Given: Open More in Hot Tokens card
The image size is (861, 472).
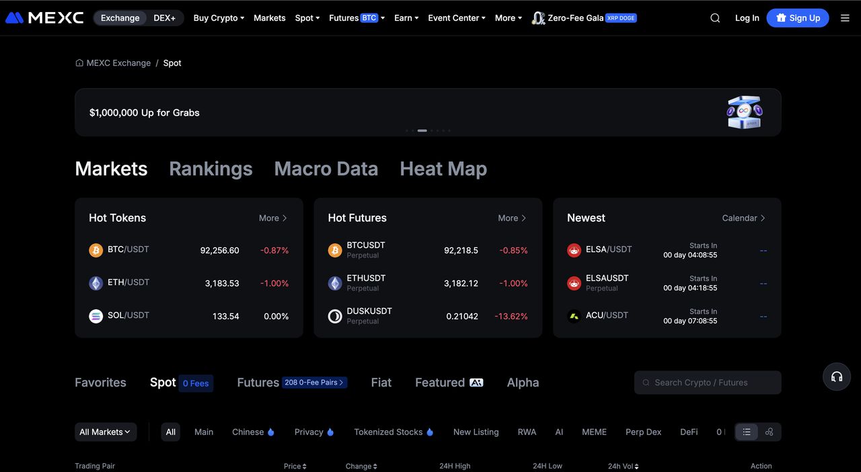Looking at the screenshot, I should tap(273, 218).
